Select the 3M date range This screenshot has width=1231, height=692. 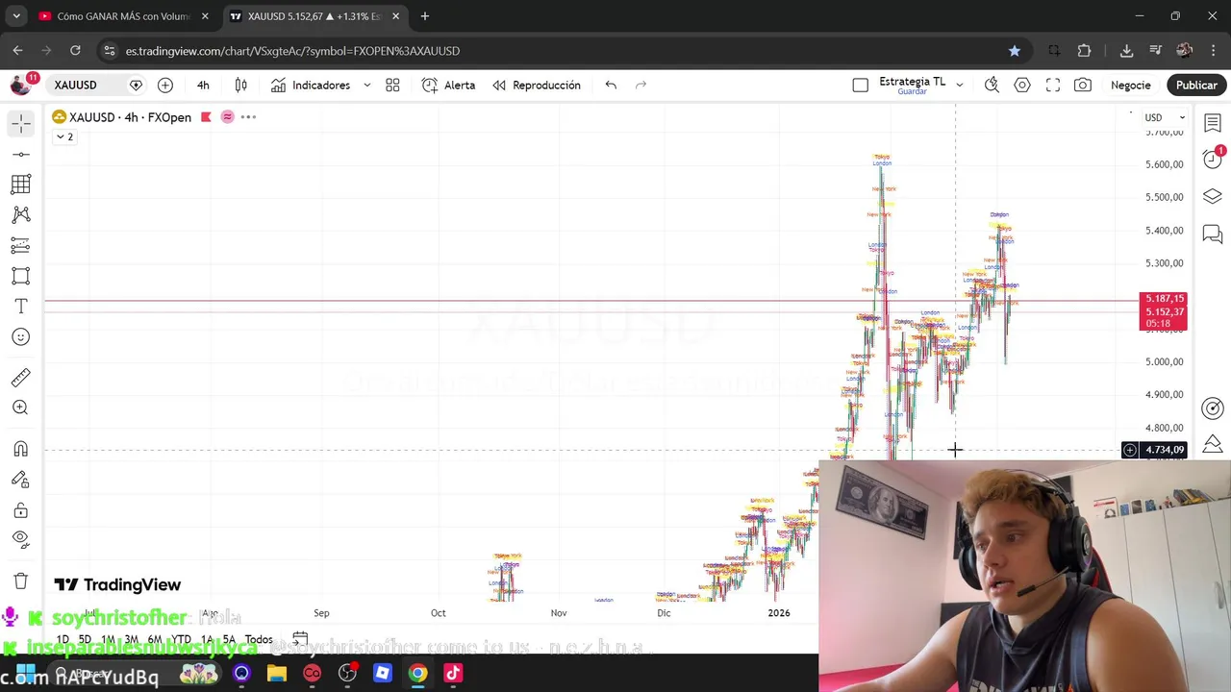[x=131, y=639]
